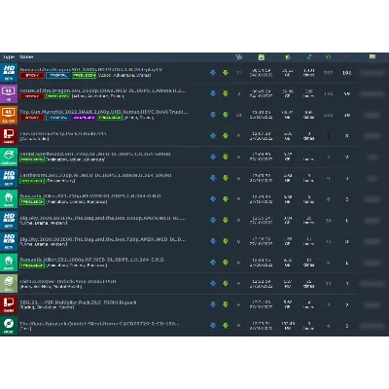Sort the list by the Name column header
This screenshot has height=389, width=389.
click(x=26, y=57)
